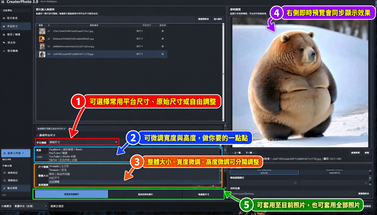Open the 點善工作室 external link button

15,153
